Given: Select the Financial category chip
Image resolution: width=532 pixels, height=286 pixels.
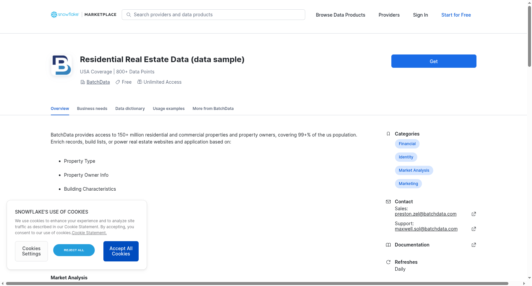Looking at the screenshot, I should point(407,144).
